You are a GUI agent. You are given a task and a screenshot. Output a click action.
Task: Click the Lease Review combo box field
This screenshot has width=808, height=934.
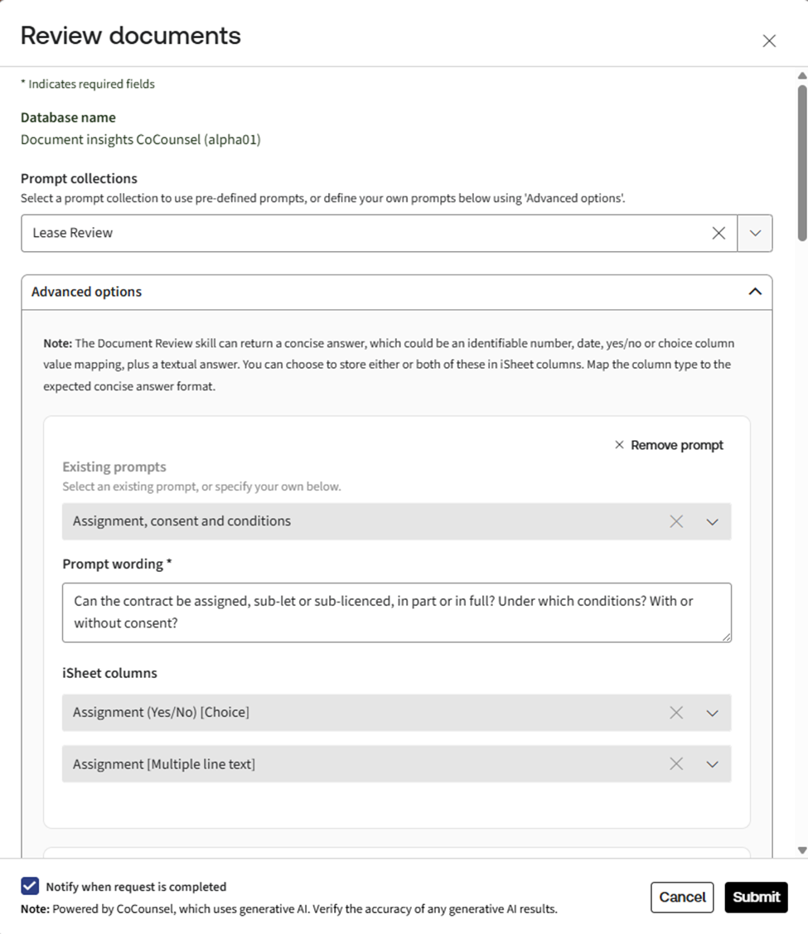365,234
